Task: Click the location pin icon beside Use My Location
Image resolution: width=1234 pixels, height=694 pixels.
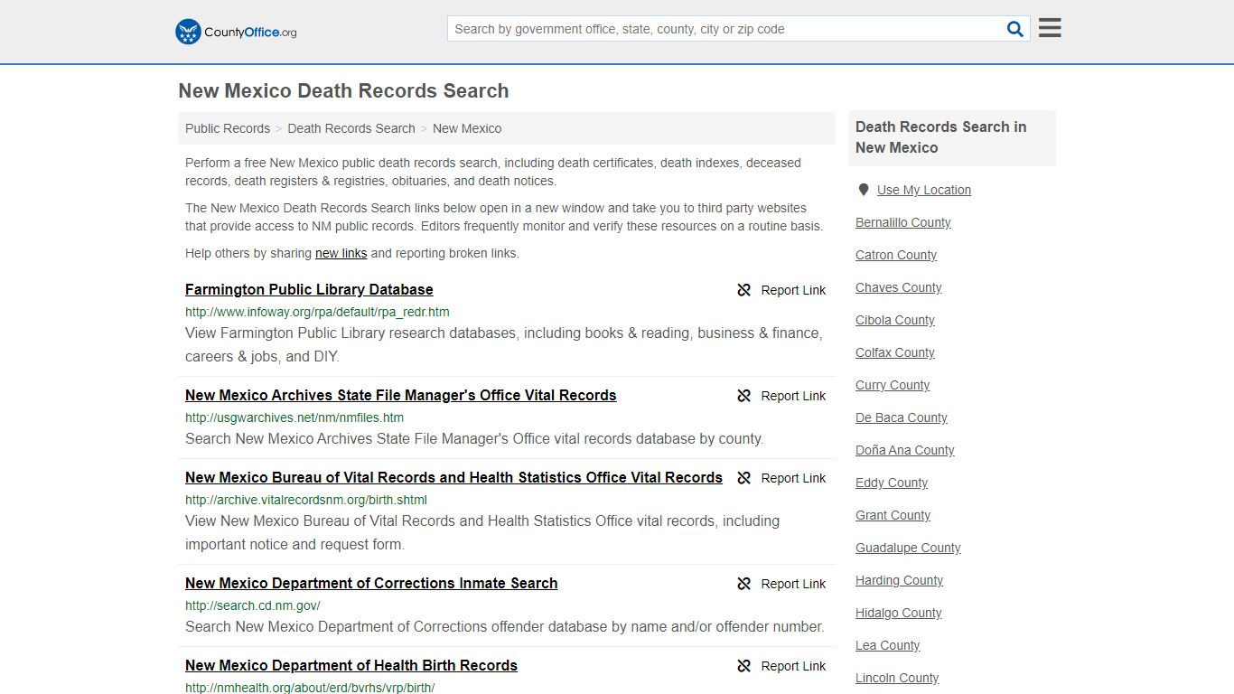Action: 864,190
